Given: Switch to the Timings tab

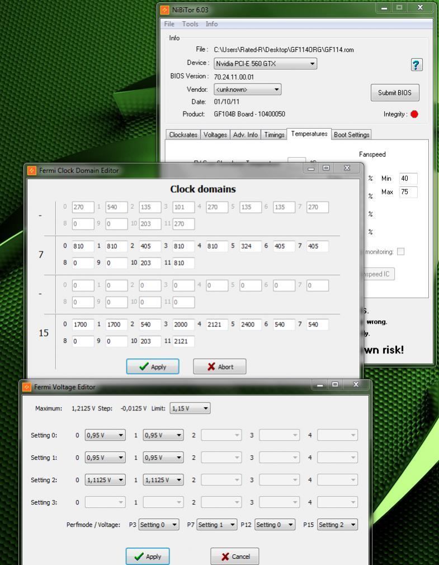Looking at the screenshot, I should 274,135.
